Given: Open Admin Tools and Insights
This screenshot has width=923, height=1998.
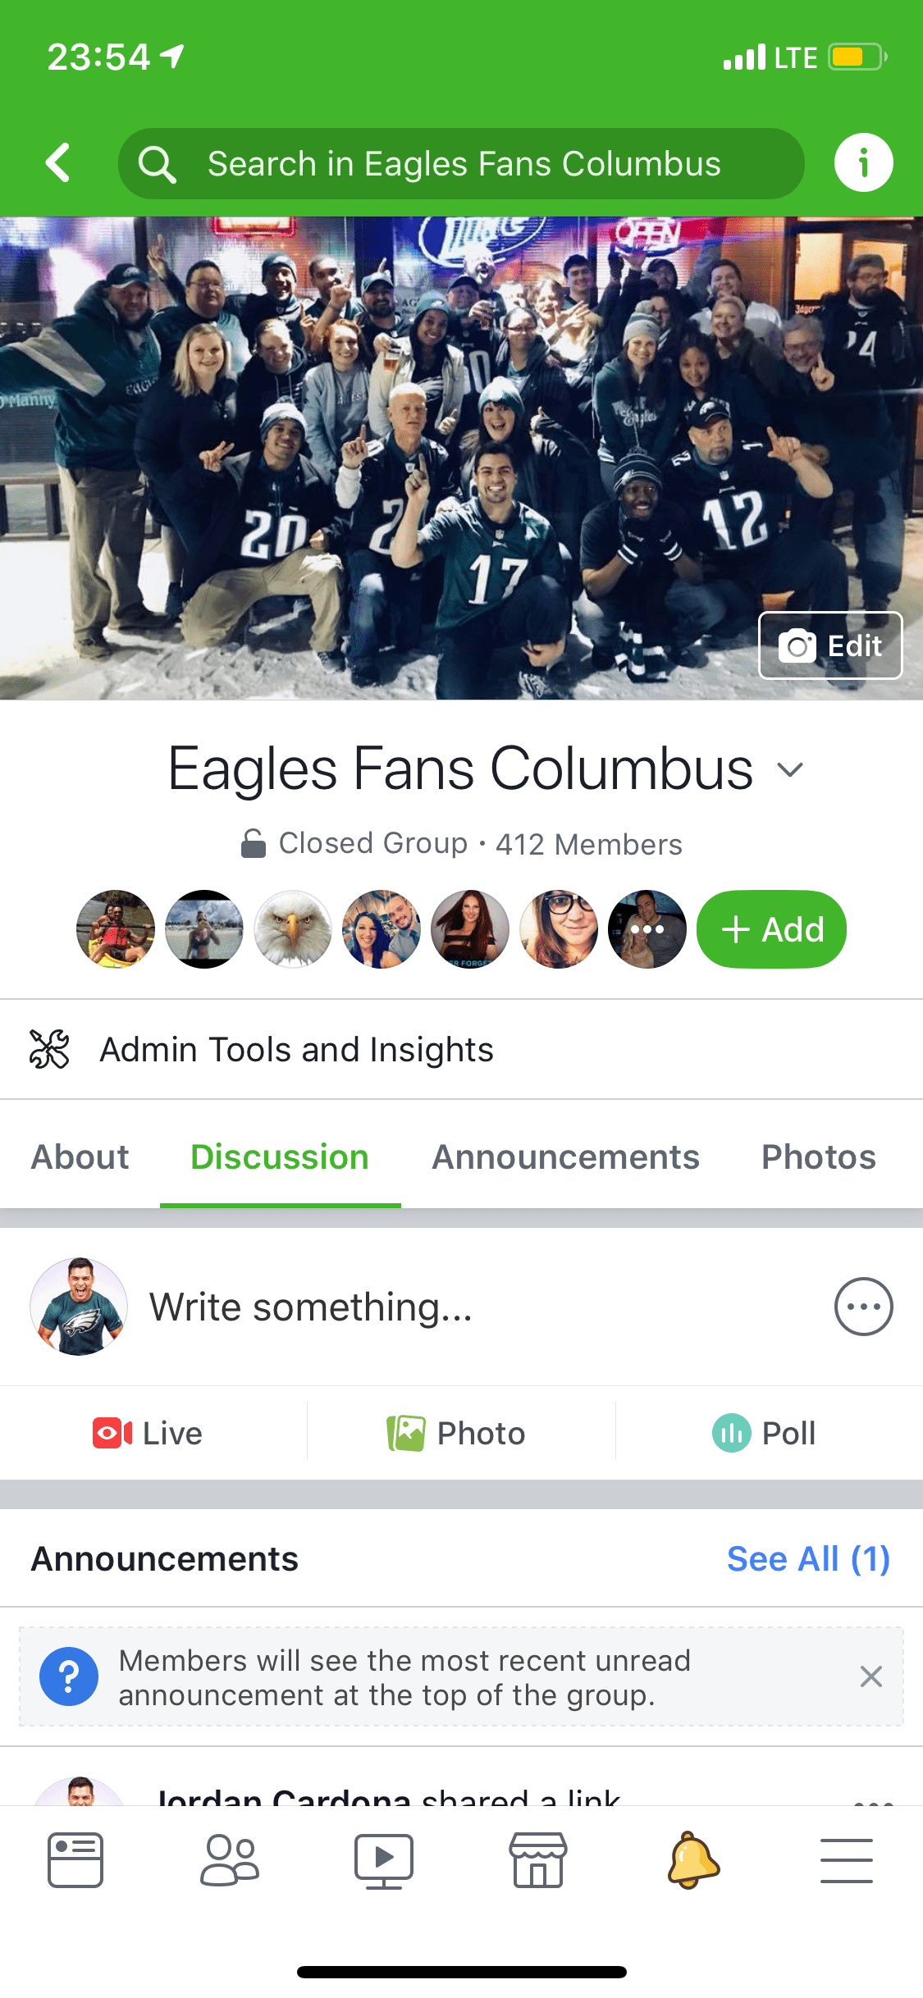Looking at the screenshot, I should (295, 1049).
